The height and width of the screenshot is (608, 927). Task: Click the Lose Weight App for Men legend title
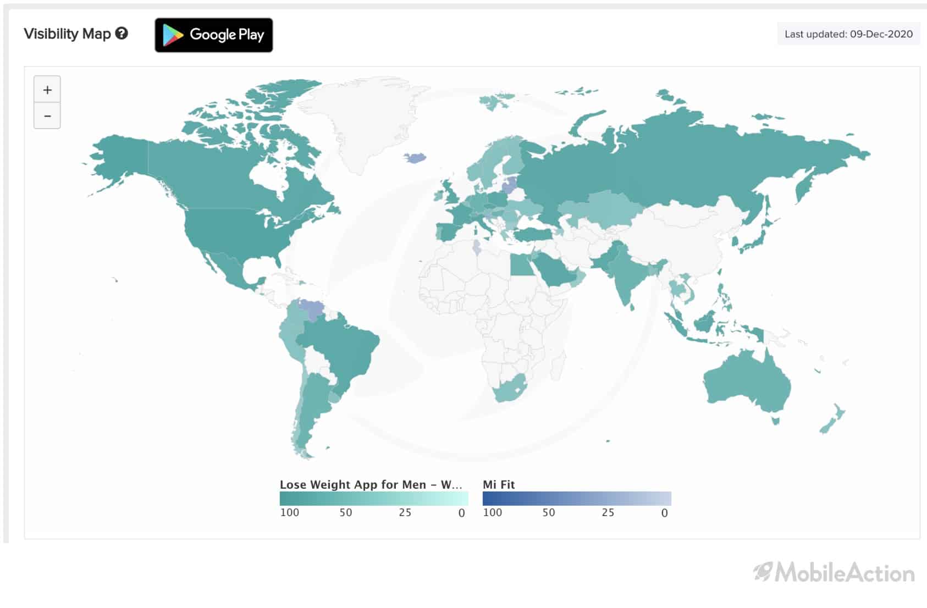tap(371, 484)
